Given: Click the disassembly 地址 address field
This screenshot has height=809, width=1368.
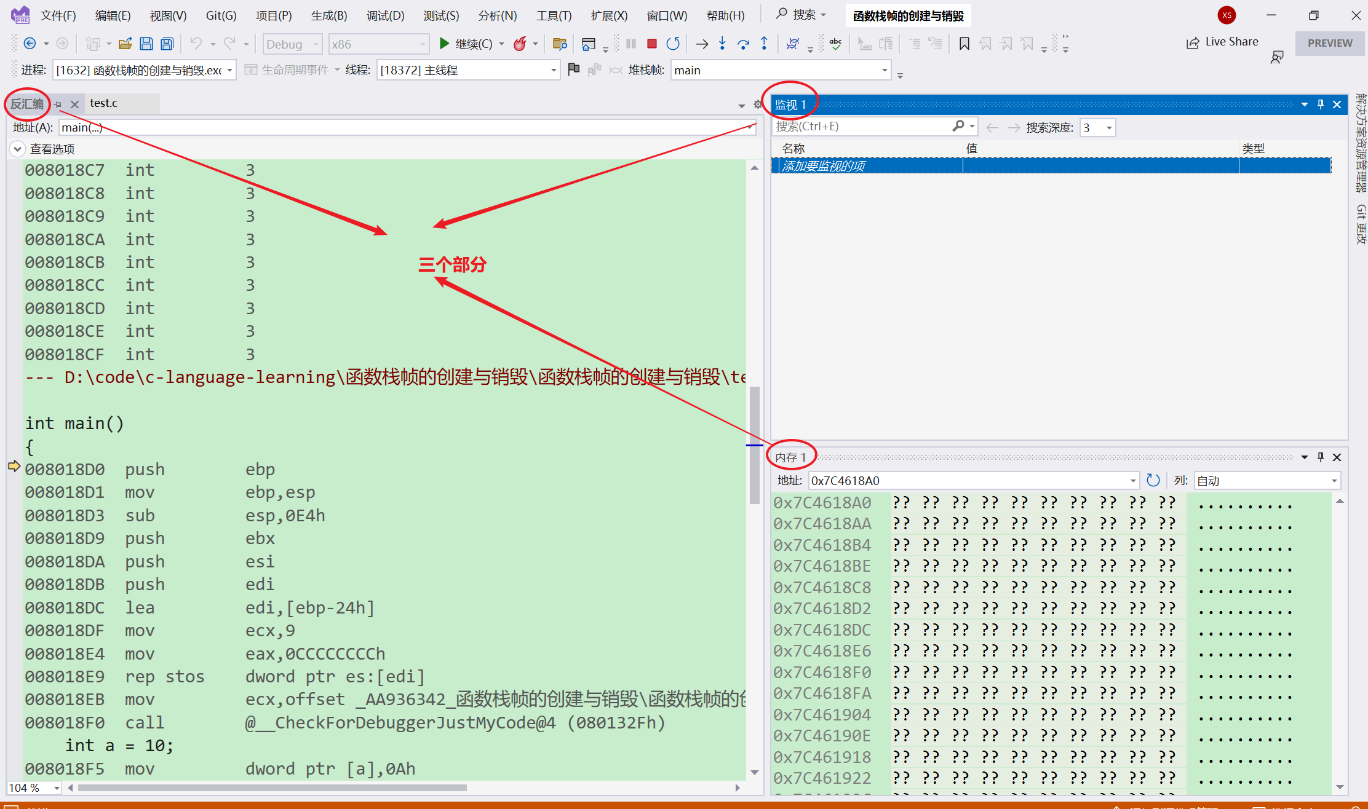Looking at the screenshot, I should pyautogui.click(x=407, y=127).
